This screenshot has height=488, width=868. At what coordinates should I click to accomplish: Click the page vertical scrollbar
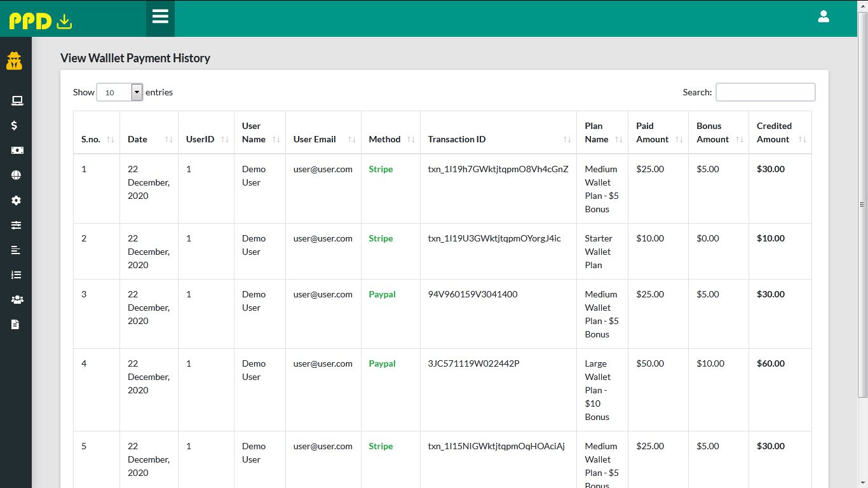coord(862,205)
